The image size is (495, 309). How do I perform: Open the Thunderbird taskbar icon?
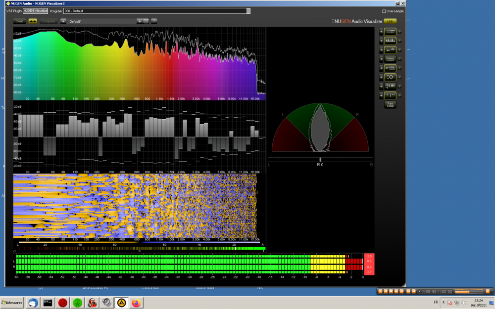point(33,303)
